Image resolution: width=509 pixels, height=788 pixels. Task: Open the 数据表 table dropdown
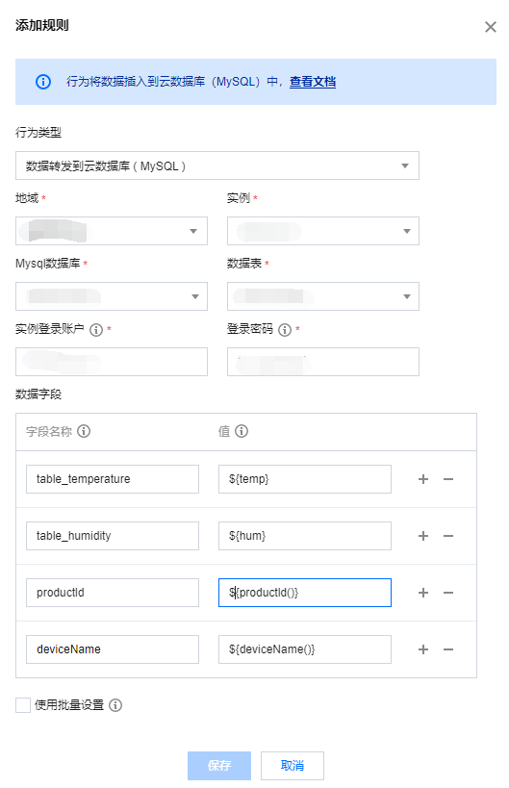point(323,296)
